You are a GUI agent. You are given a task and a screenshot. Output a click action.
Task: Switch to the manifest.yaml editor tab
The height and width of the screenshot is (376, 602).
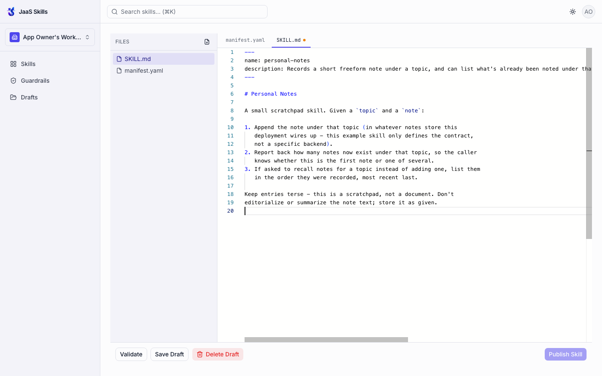pyautogui.click(x=245, y=40)
